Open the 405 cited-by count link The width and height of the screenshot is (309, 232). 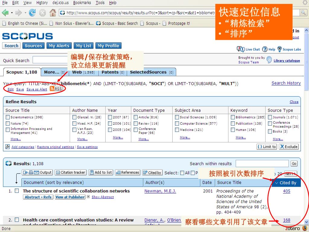(x=287, y=191)
